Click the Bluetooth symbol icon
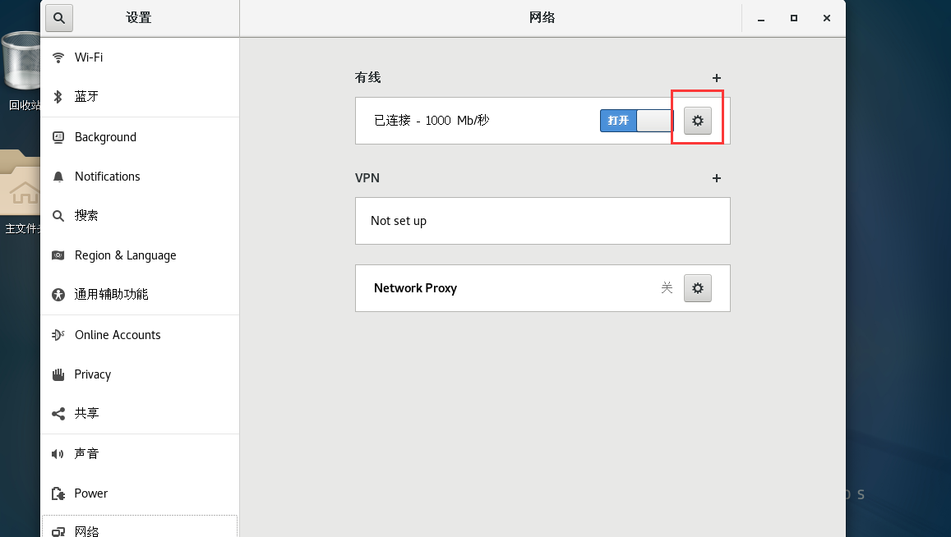Screen dimensions: 951x537 (58, 97)
